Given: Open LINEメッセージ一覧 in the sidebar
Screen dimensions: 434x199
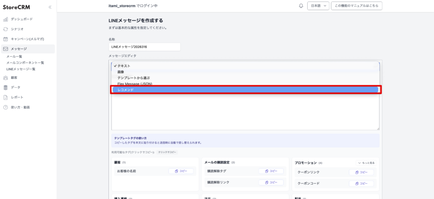Looking at the screenshot, I should click(21, 69).
